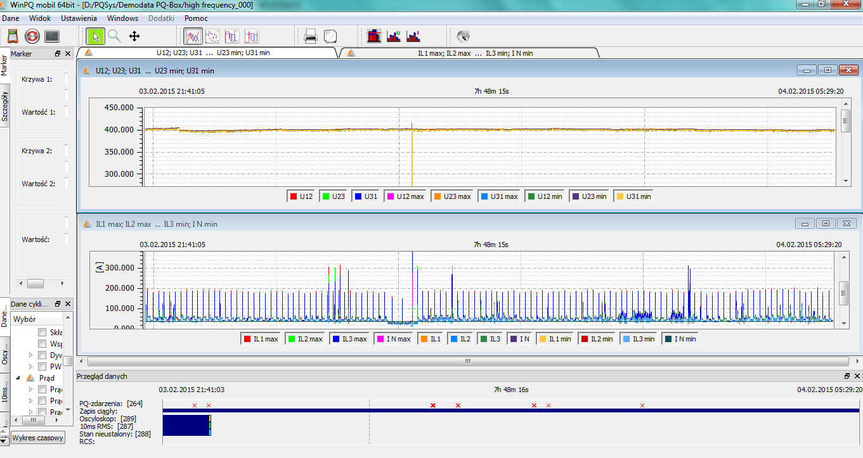Switch to the line chart display mode
The width and height of the screenshot is (863, 458).
pyautogui.click(x=193, y=36)
